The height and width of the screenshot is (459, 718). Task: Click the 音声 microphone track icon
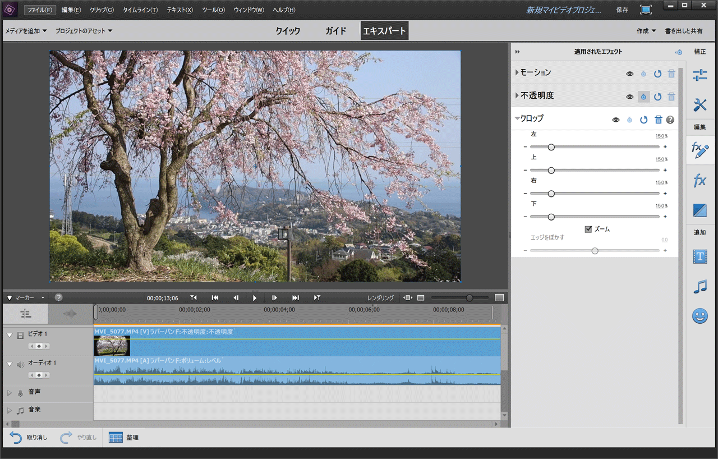(x=21, y=393)
